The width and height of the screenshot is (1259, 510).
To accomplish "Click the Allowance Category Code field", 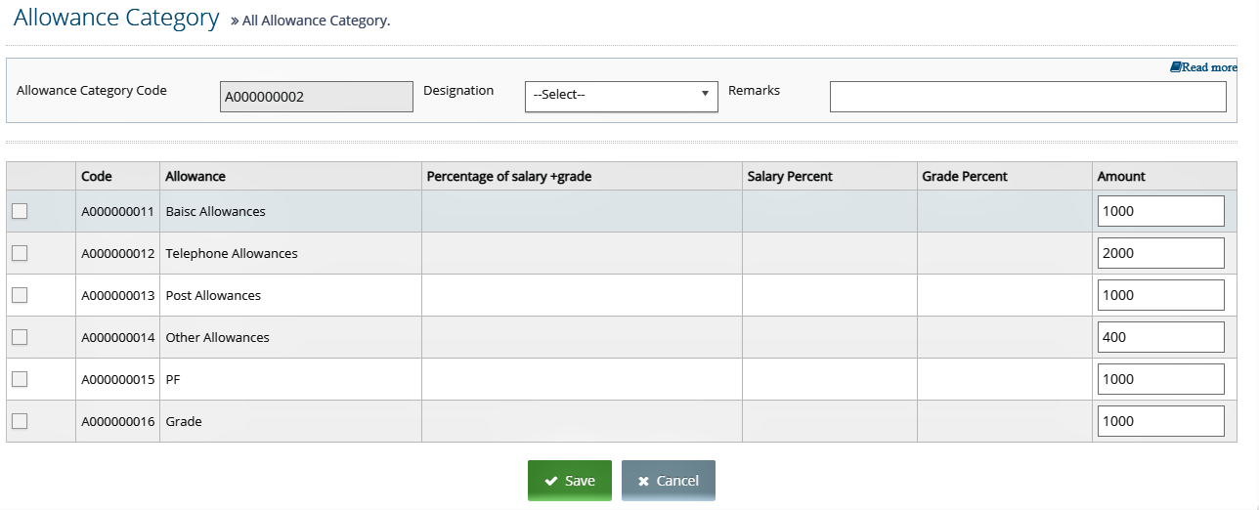I will click(317, 96).
